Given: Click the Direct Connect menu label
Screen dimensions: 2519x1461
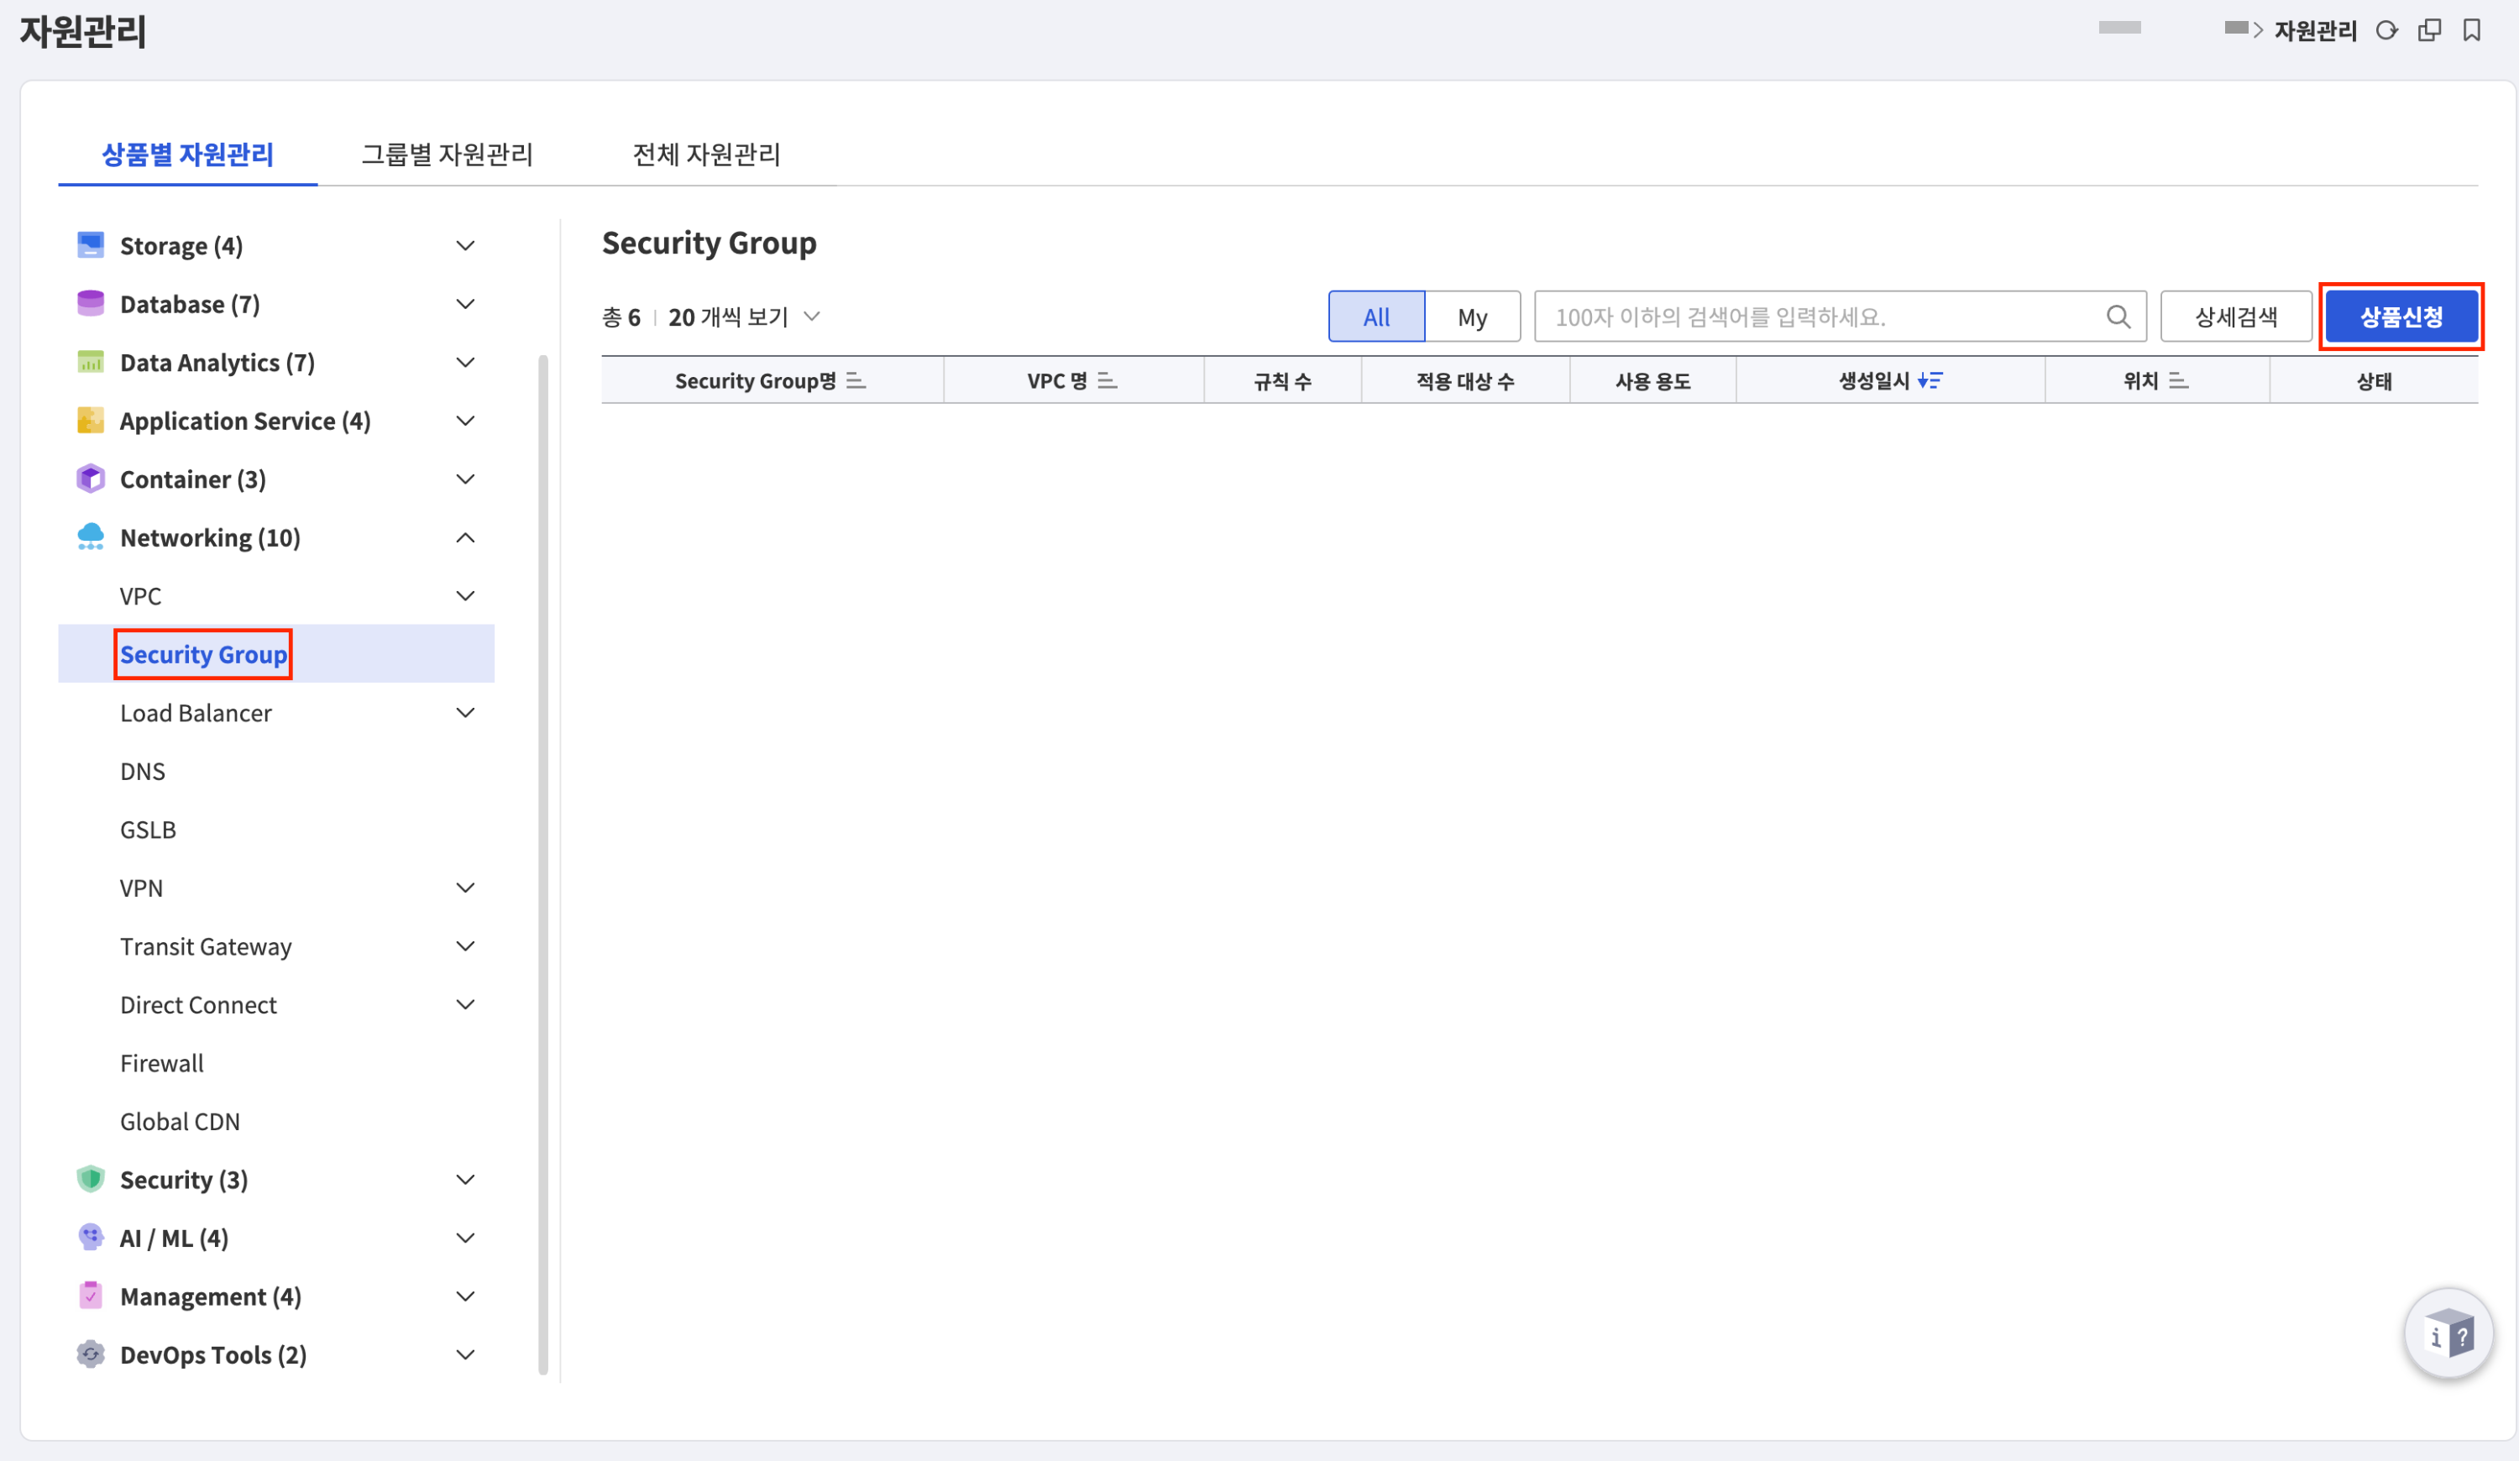Looking at the screenshot, I should [x=198, y=1004].
